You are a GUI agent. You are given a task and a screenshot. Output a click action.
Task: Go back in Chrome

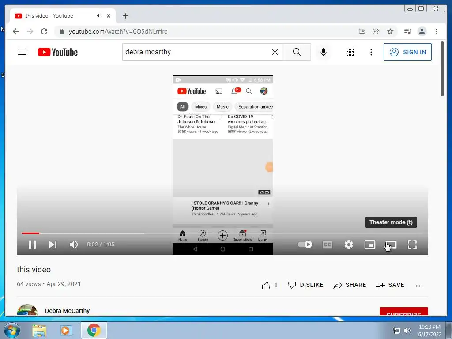(x=16, y=31)
